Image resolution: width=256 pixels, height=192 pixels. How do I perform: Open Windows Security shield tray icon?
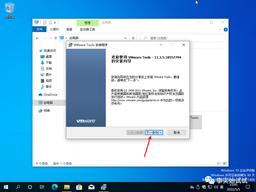coord(204,187)
